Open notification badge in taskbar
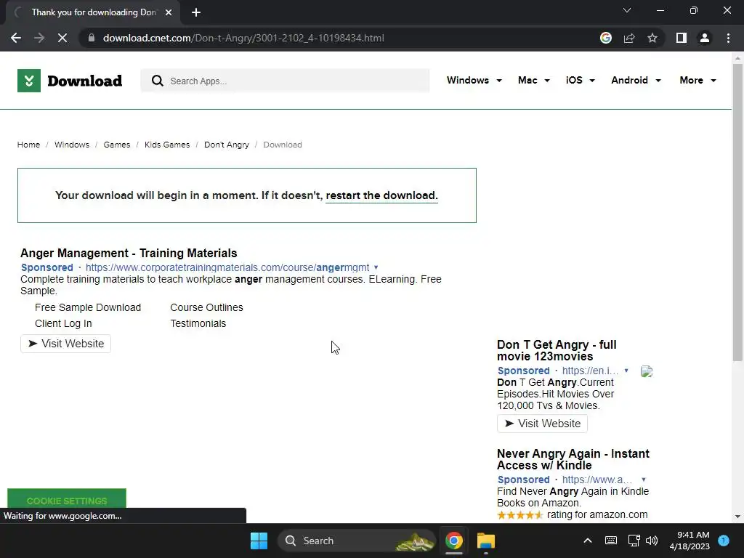 coord(724,540)
